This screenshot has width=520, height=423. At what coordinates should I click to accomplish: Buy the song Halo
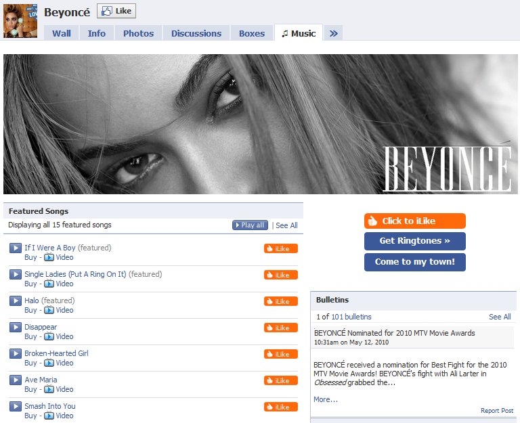pos(30,310)
